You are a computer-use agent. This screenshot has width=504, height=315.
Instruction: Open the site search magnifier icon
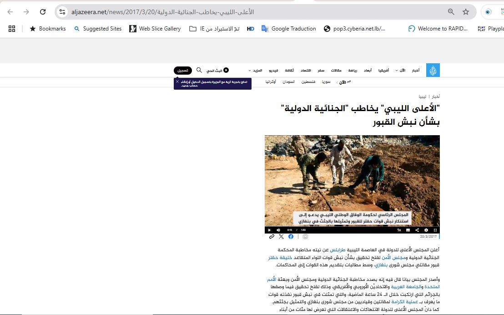[199, 70]
